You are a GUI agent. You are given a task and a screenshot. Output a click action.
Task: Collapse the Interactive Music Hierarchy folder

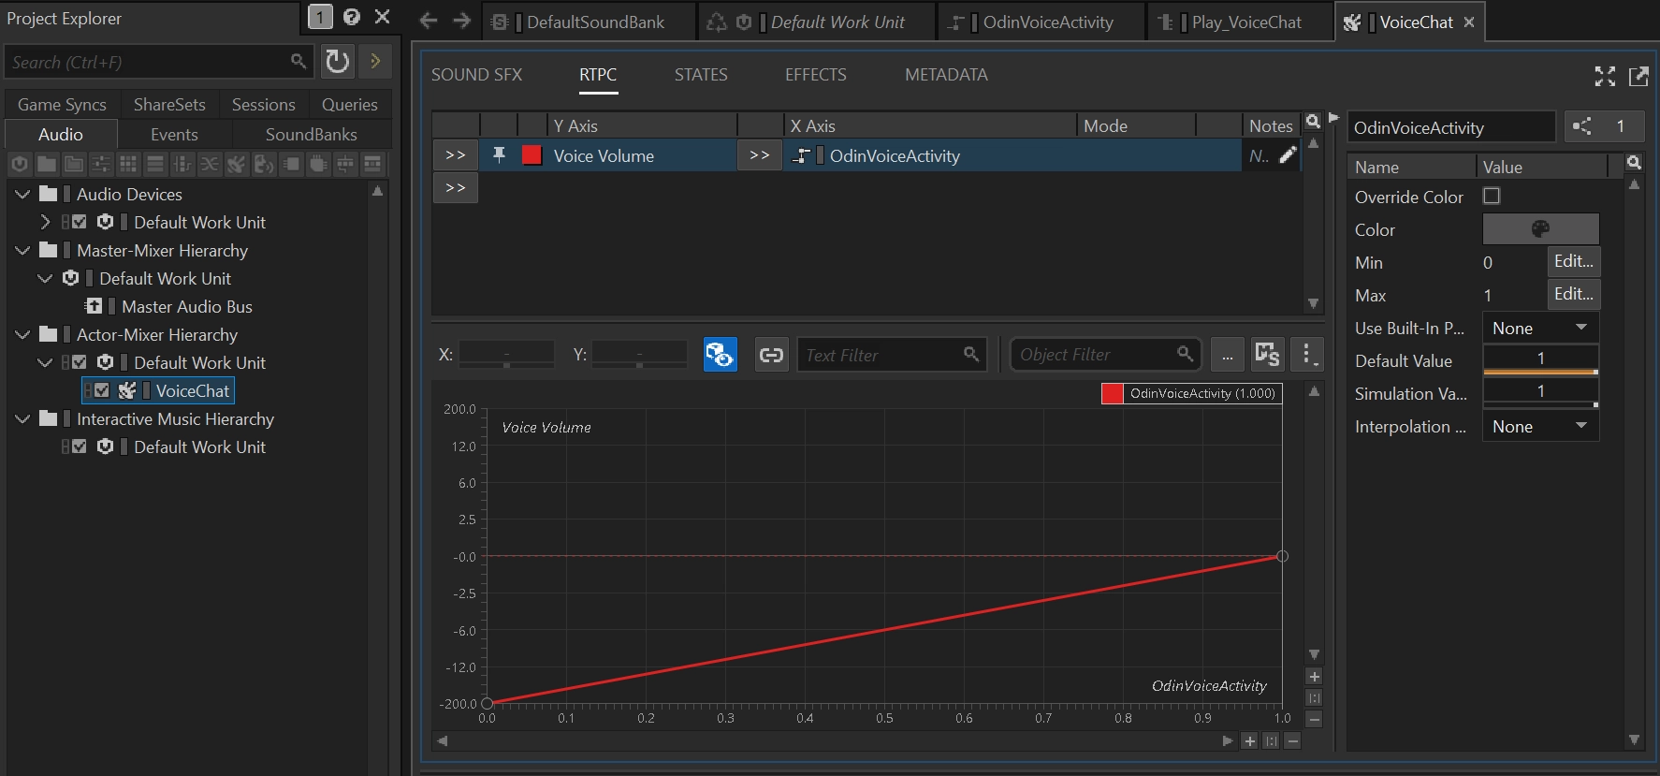tap(22, 418)
